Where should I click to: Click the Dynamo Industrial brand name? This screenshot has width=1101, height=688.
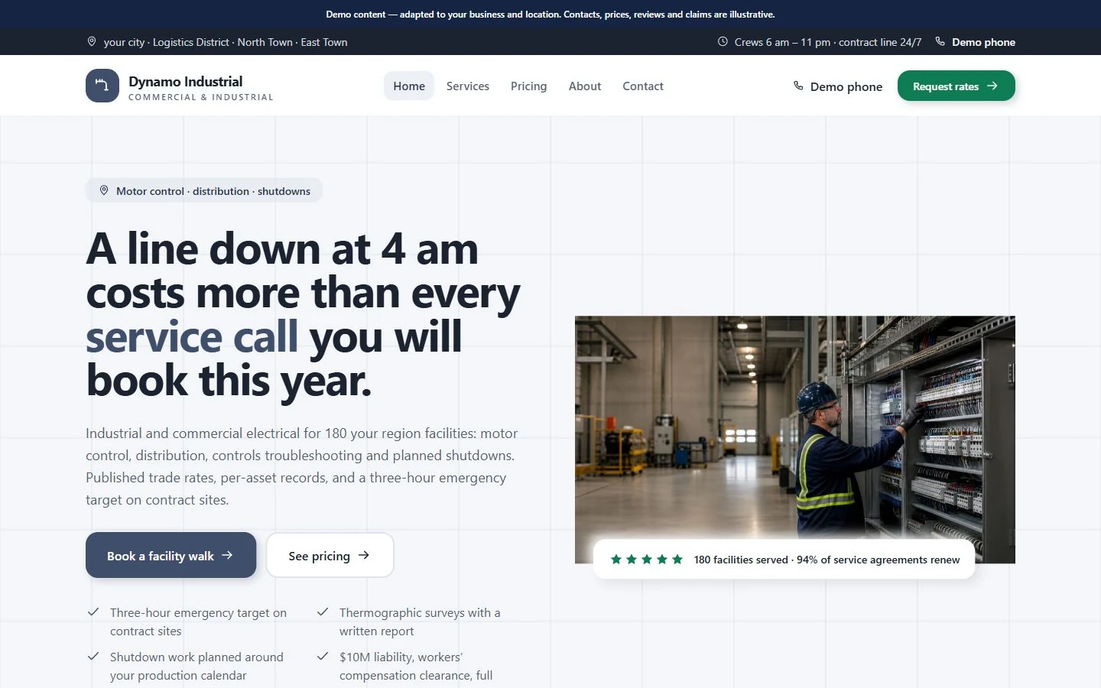[x=186, y=81]
